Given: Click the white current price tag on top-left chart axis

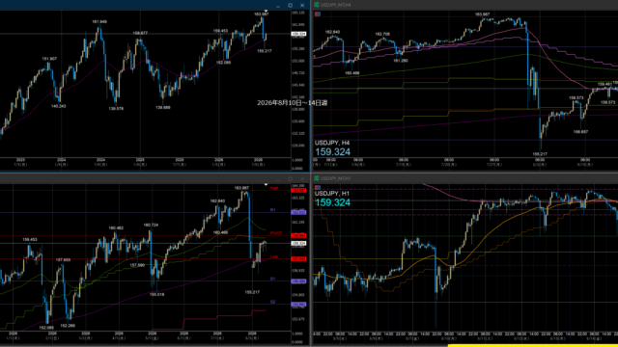Looking at the screenshot, I should pos(298,34).
